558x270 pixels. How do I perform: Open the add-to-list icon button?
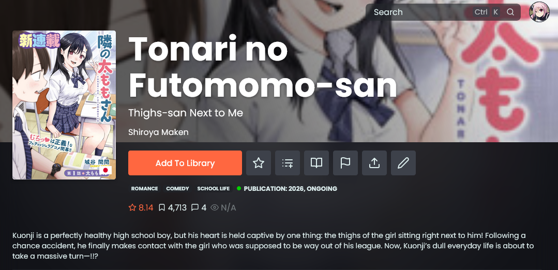288,163
